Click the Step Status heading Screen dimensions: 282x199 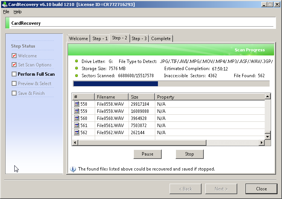(x=23, y=46)
